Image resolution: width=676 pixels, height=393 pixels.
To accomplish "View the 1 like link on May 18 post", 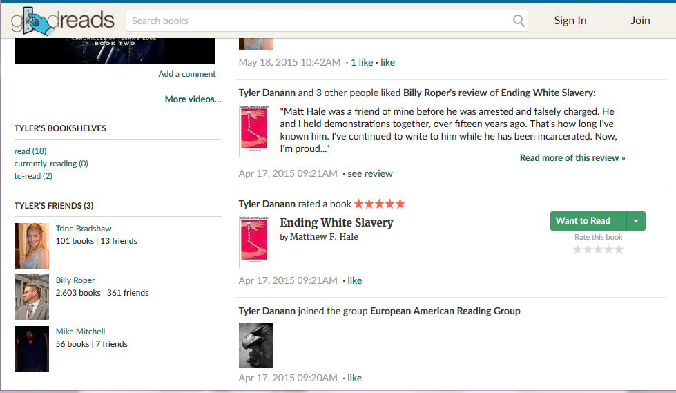I will tap(362, 62).
